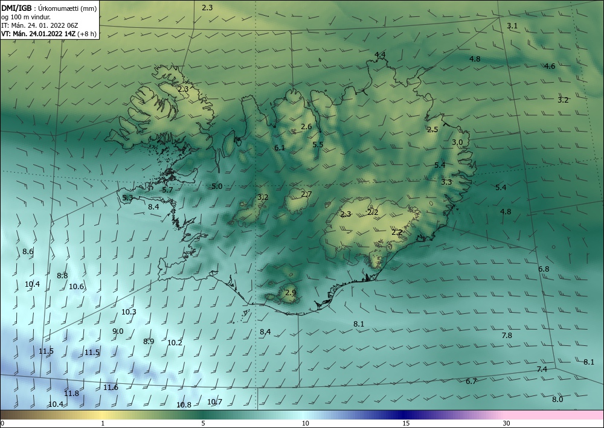Select the 6.7 value on the map
This screenshot has width=604, height=428.
pos(471,382)
